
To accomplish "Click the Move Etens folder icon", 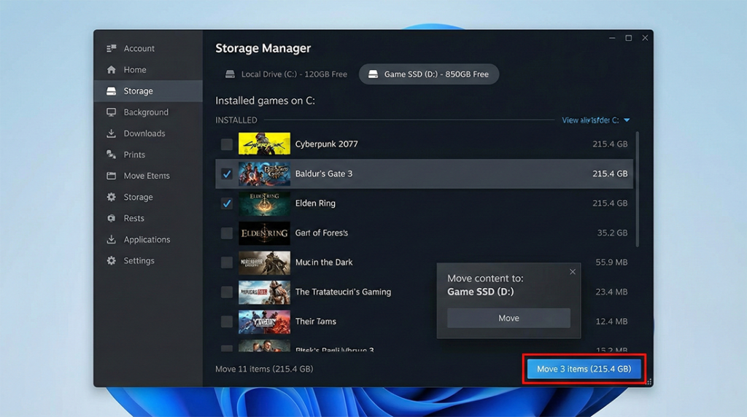I will point(112,176).
